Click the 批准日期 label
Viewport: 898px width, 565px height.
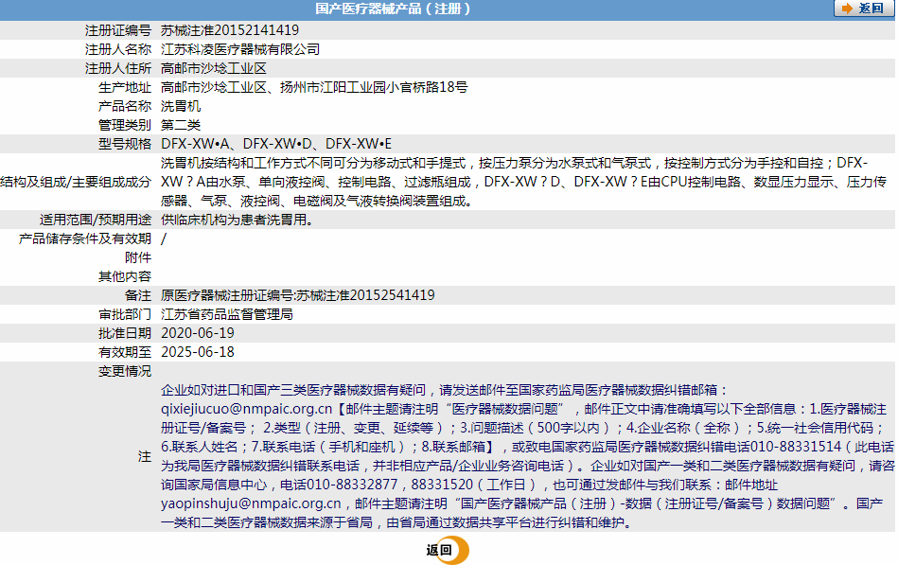tap(125, 333)
